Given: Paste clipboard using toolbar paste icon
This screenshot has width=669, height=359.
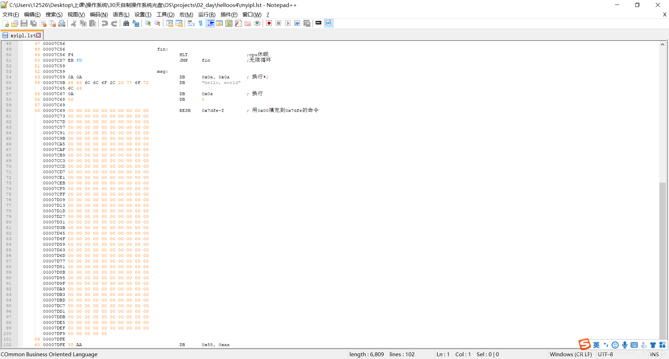Looking at the screenshot, I should pos(93,23).
